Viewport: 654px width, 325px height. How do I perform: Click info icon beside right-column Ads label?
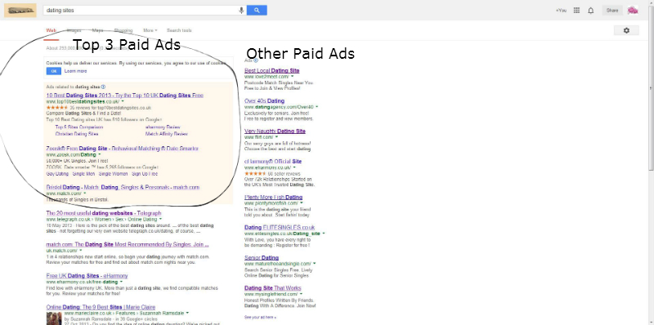[x=256, y=60]
